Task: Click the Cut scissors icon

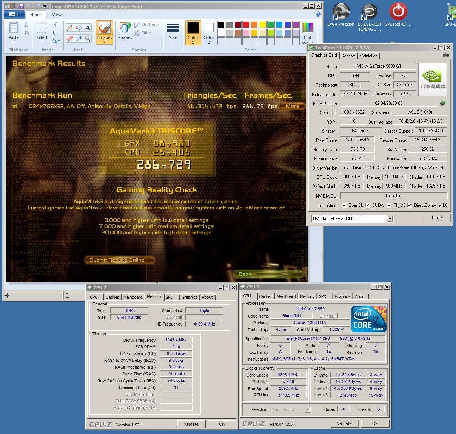Action: 26,25
